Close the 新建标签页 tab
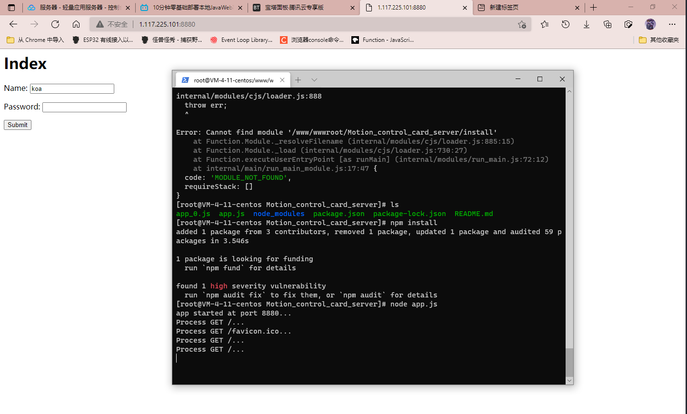The width and height of the screenshot is (687, 414). pyautogui.click(x=577, y=8)
